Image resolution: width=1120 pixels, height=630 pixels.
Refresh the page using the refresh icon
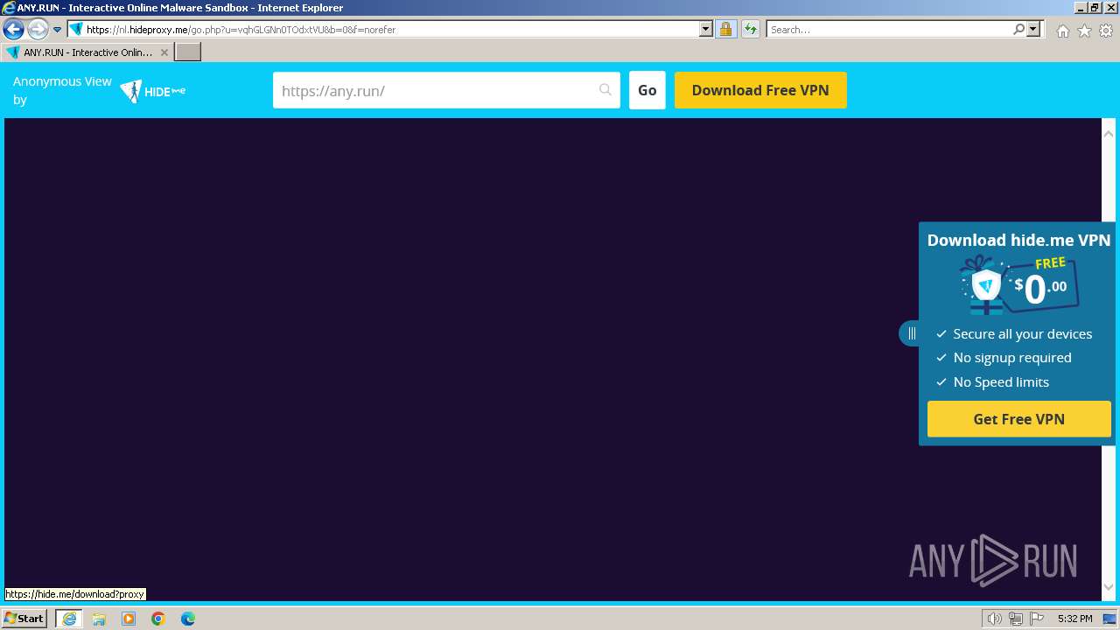point(751,29)
